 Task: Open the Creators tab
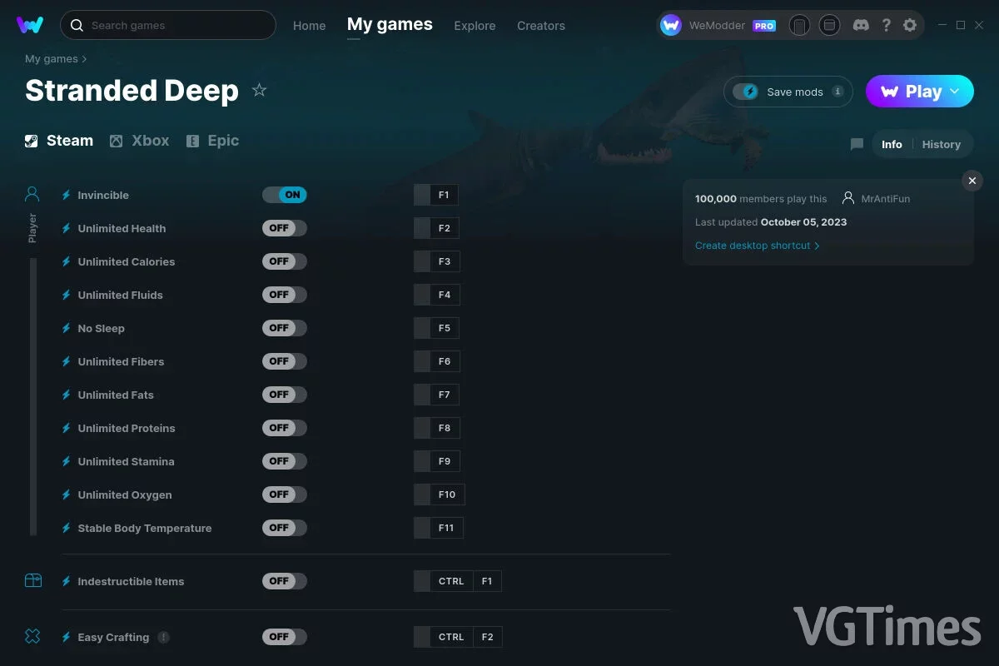click(541, 26)
